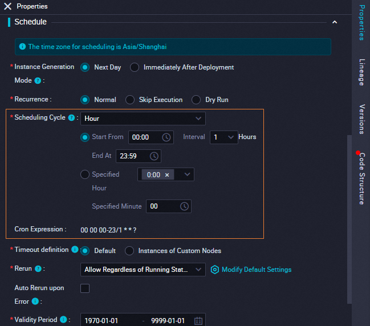Screen dimensions: 370x326
Task: Open Timeout definition info icon
Action: [x=75, y=249]
